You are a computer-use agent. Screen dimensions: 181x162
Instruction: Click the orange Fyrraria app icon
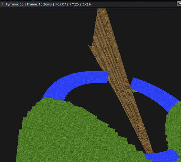tap(3, 4)
